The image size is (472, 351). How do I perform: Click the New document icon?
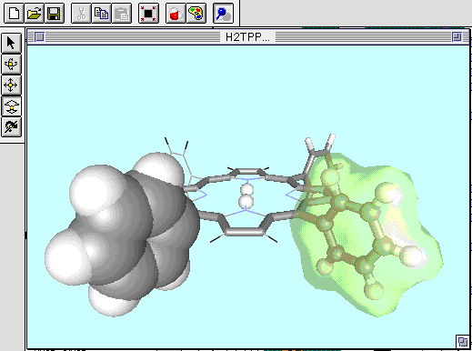pos(14,14)
